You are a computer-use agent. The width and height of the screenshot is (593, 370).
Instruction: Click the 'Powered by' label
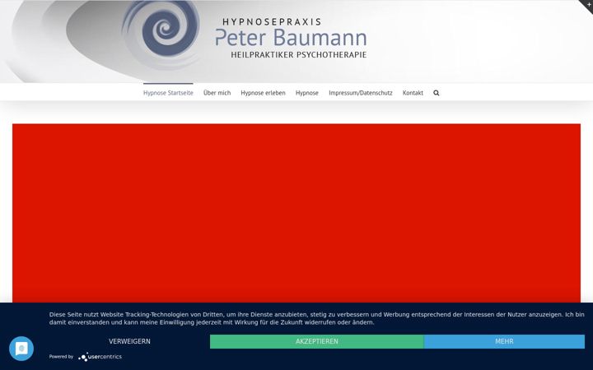(x=61, y=356)
